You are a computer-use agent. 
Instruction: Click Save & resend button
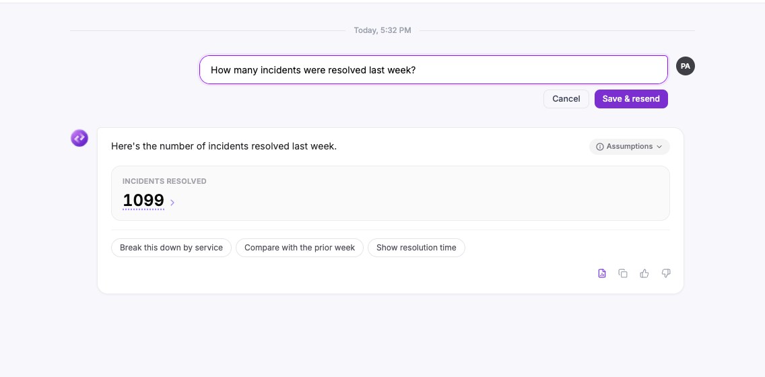(x=631, y=99)
